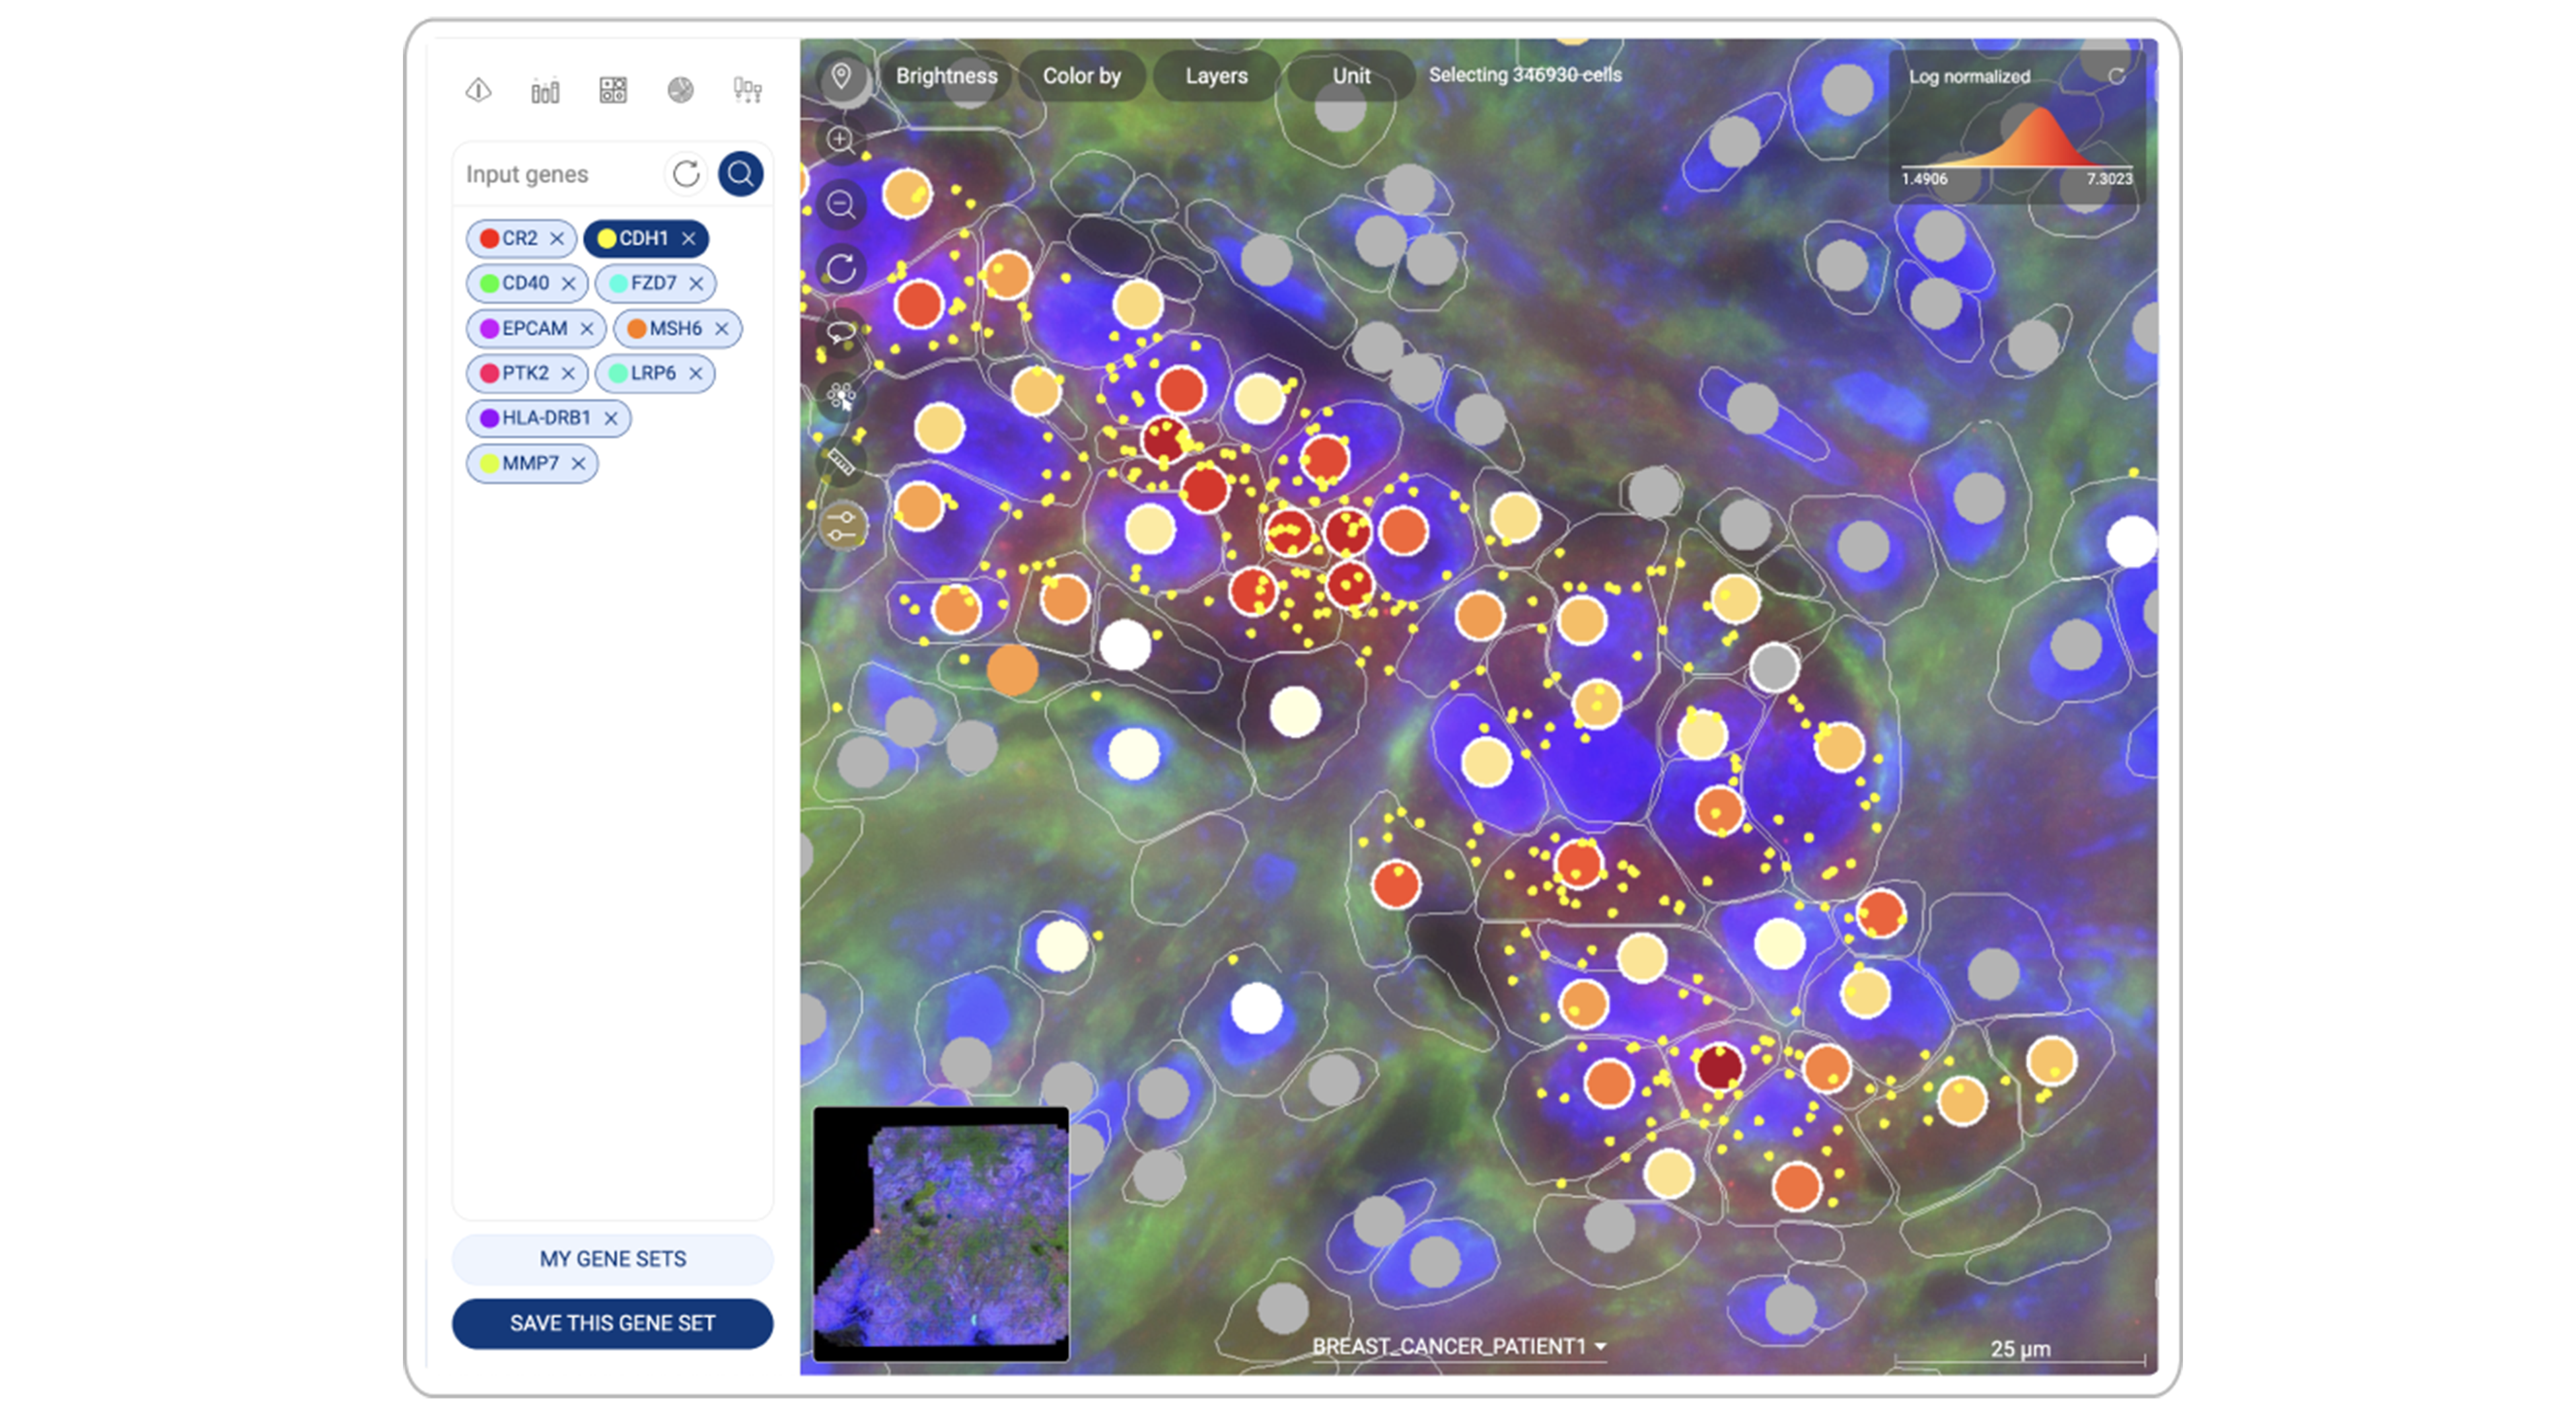Remove the LRP6 gene chip
The width and height of the screenshot is (2576, 1407).
696,374
